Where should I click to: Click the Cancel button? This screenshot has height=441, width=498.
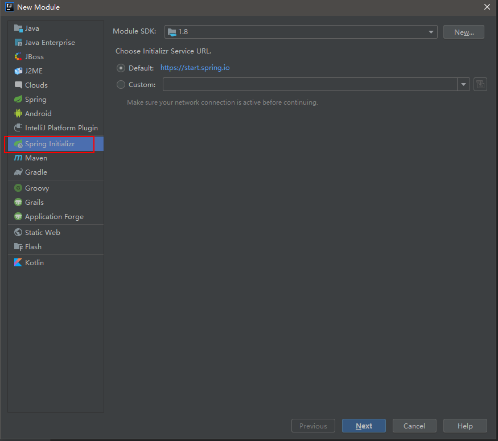[414, 426]
